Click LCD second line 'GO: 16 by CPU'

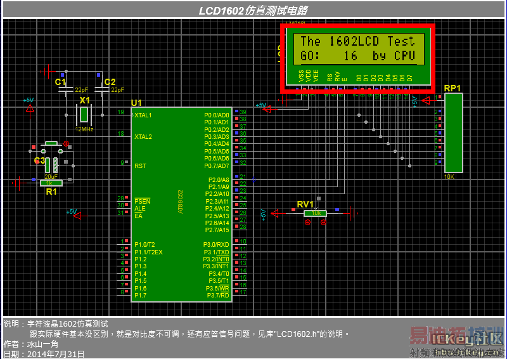pyautogui.click(x=357, y=56)
